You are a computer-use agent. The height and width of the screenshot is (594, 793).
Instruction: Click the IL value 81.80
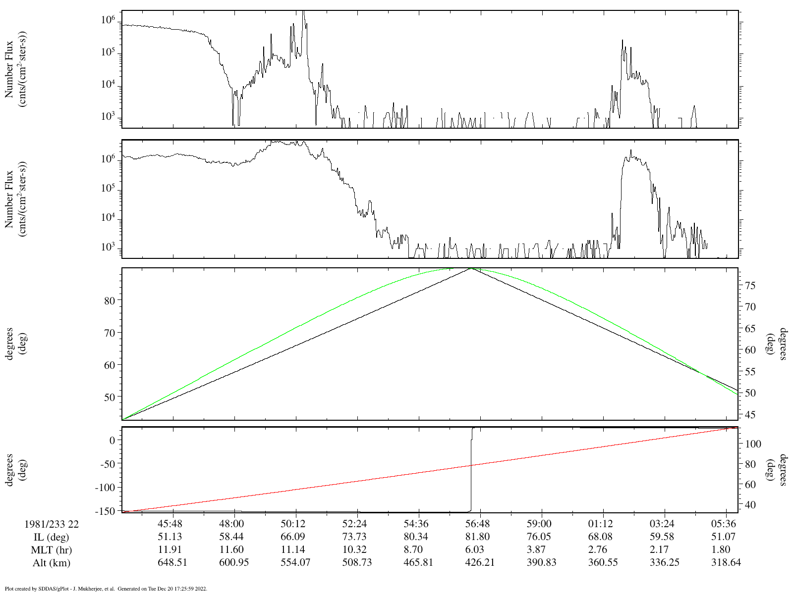pyautogui.click(x=477, y=537)
